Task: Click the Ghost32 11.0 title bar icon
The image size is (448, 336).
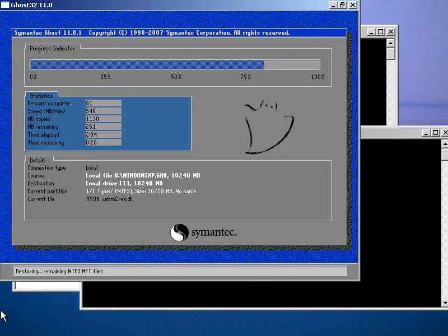Action: coord(5,5)
